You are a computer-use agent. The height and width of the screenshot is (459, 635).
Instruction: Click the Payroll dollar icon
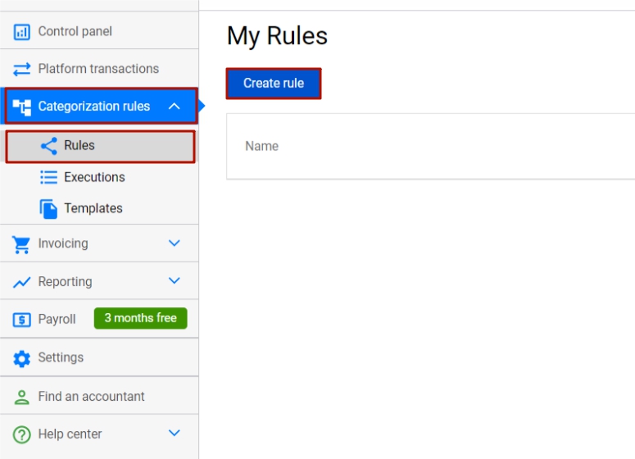click(x=22, y=320)
